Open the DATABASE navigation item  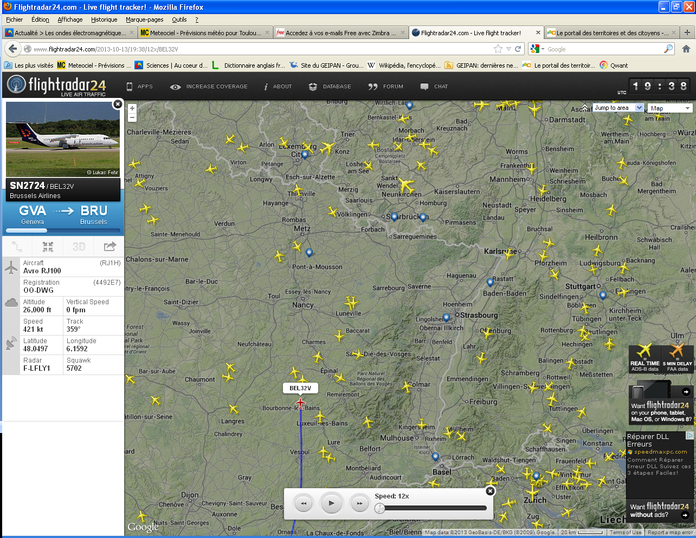tap(330, 87)
